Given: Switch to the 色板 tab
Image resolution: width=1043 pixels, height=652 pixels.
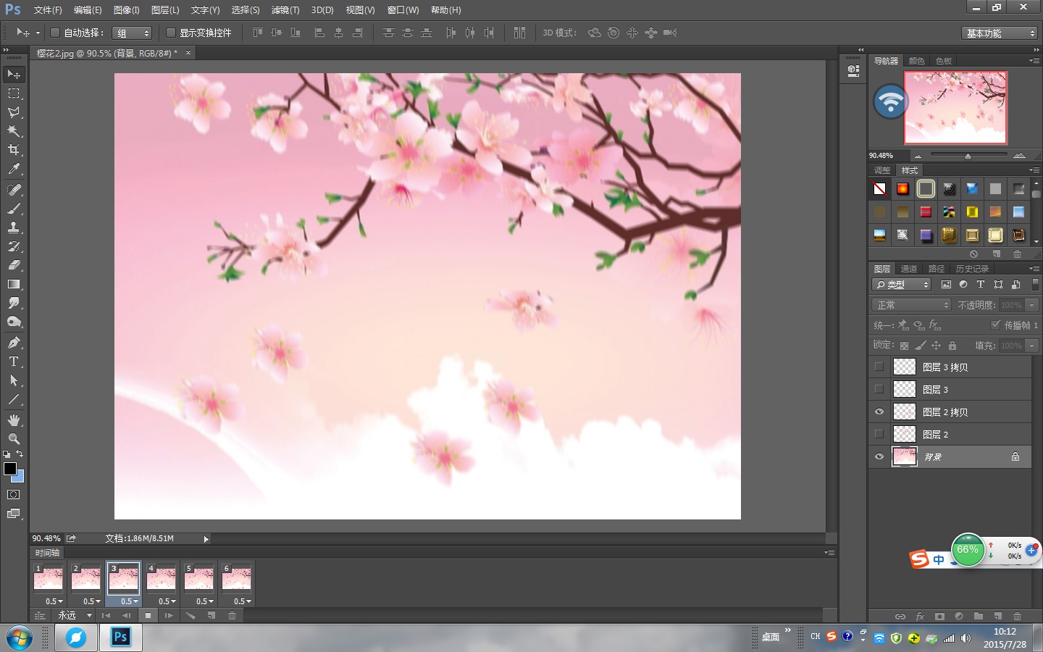Looking at the screenshot, I should (x=944, y=61).
